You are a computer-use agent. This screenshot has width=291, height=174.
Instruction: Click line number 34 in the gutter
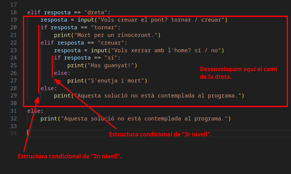pyautogui.click(x=14, y=134)
